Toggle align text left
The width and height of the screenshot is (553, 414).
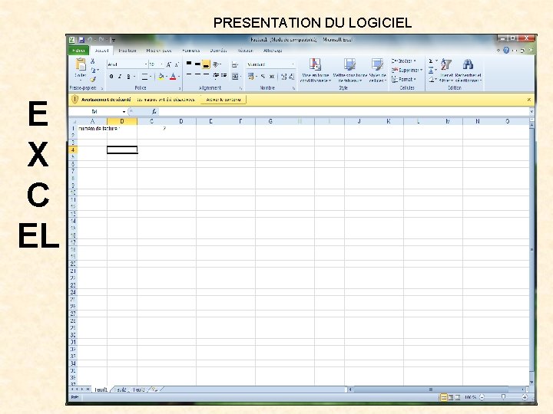189,76
